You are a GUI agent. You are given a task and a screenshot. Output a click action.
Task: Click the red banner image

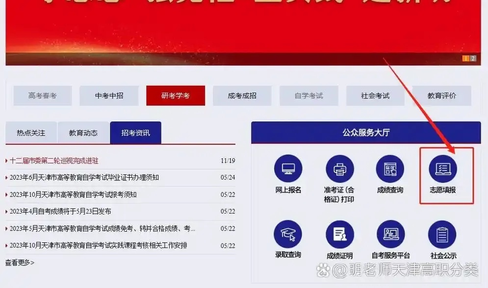pyautogui.click(x=243, y=33)
